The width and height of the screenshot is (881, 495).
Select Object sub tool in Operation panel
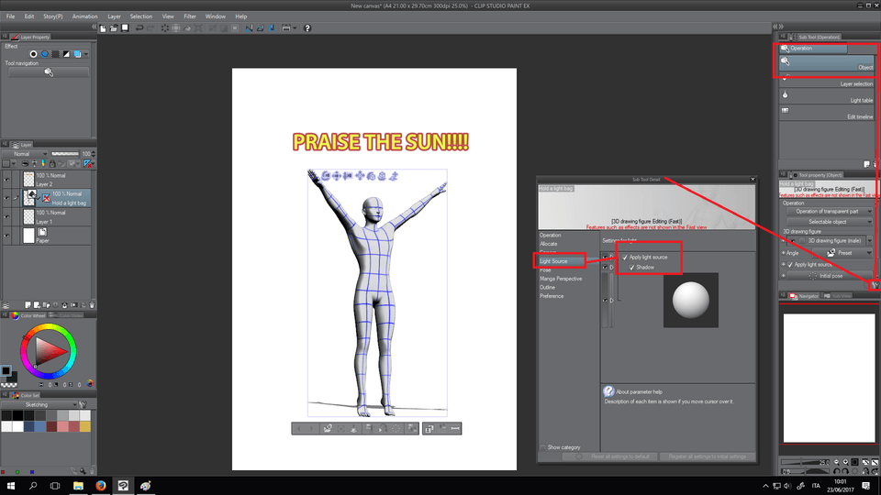click(x=827, y=63)
